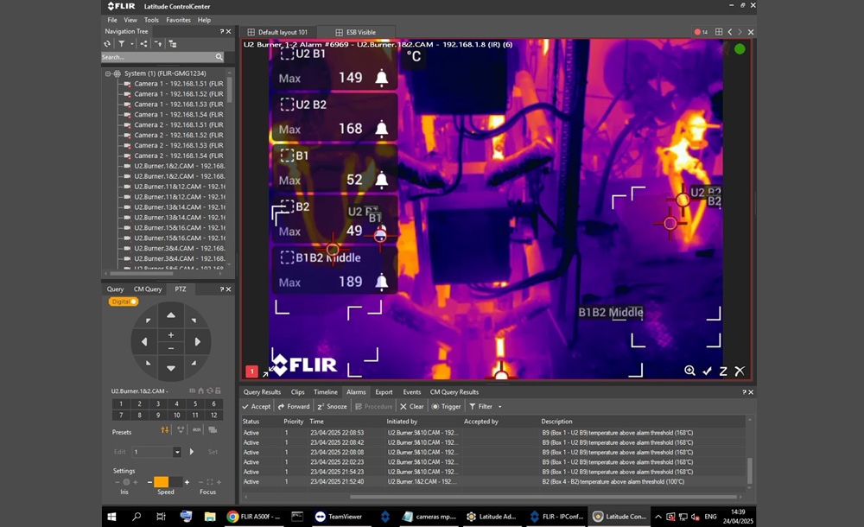Click the Trigger alarm button
The image size is (864, 527).
[x=446, y=406]
